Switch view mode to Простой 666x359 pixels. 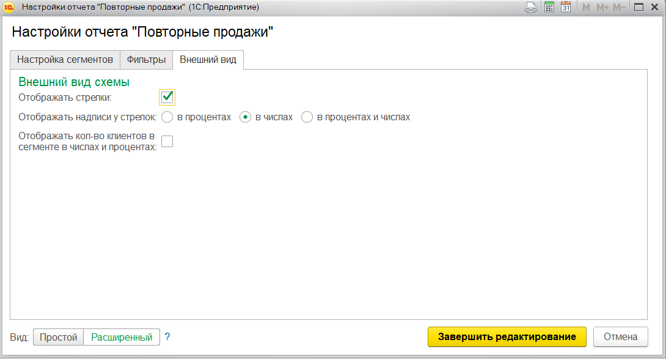click(x=57, y=336)
